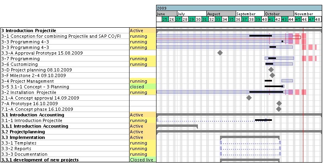This screenshot has width=323, height=163.
Task: Click the 2009 year header bar
Action: [x=239, y=8]
